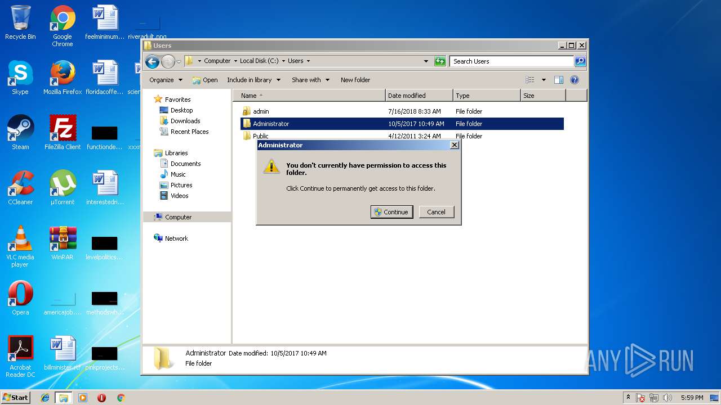Open the Opera desktop shortcut

[x=20, y=298]
